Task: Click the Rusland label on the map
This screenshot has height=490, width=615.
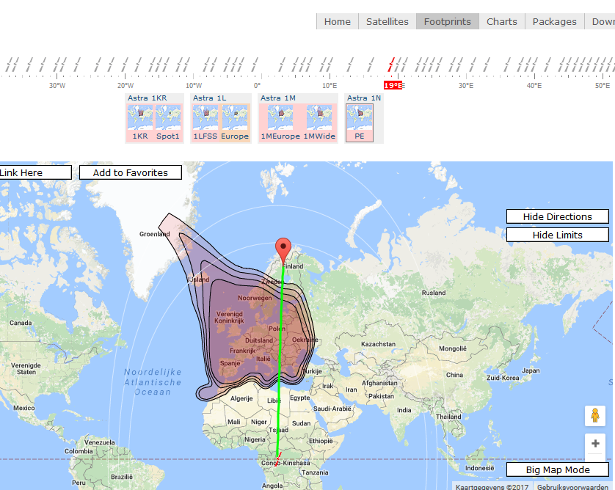Action: [434, 293]
